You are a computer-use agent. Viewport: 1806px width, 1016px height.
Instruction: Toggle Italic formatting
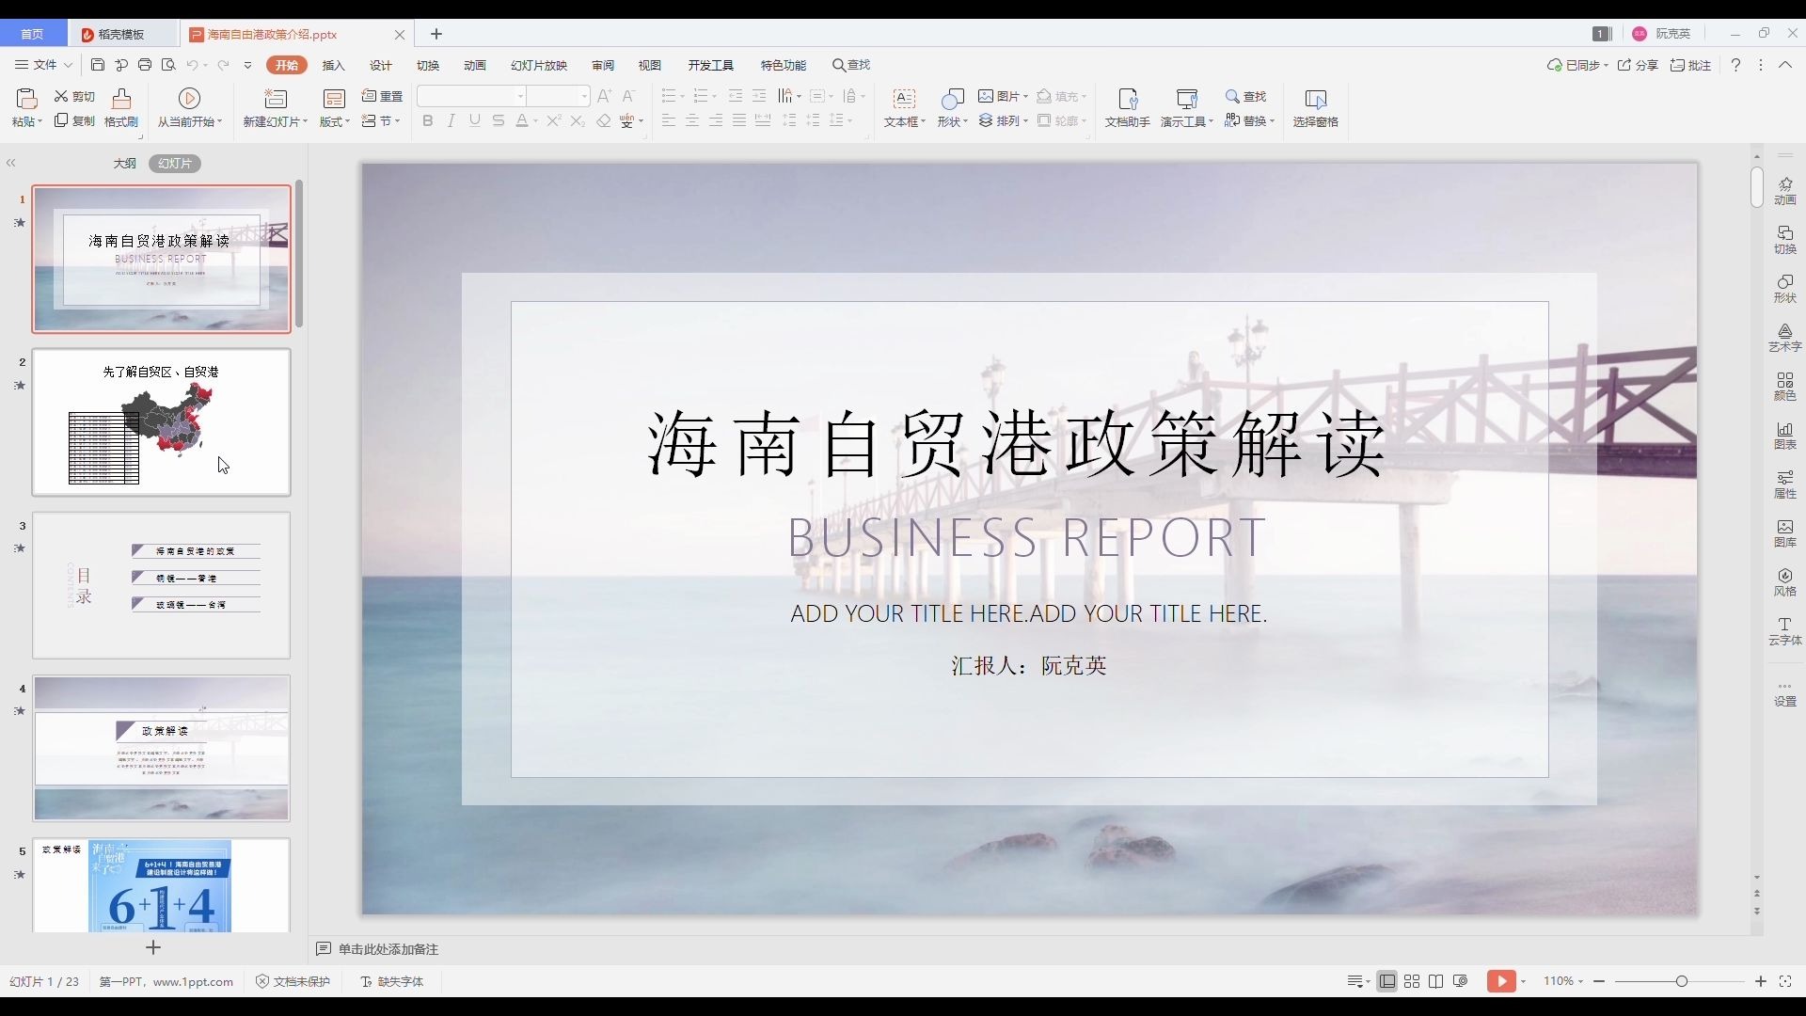click(451, 120)
